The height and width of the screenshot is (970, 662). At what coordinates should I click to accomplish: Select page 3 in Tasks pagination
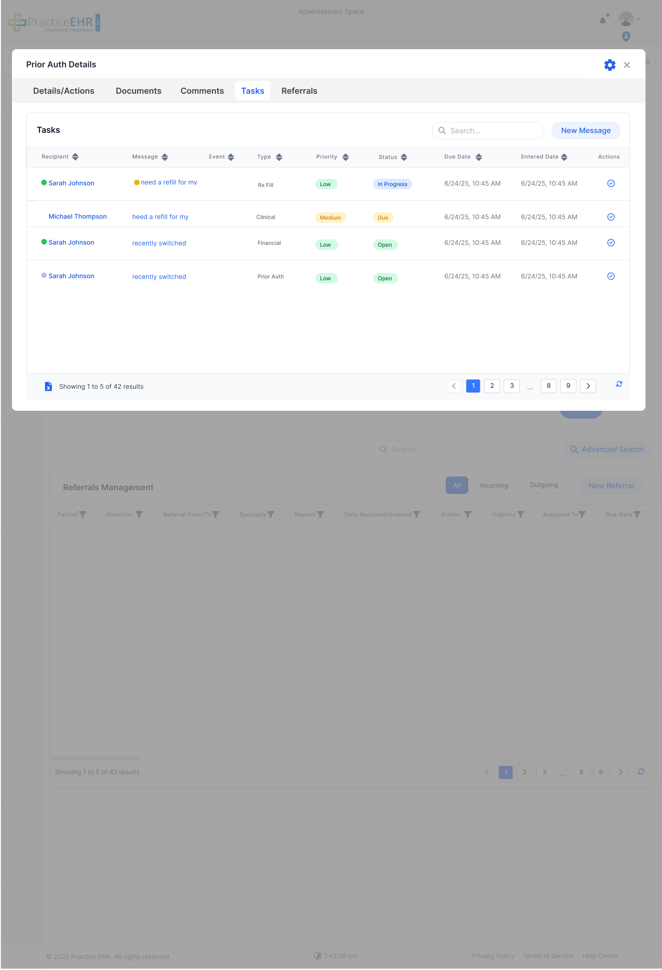(512, 386)
